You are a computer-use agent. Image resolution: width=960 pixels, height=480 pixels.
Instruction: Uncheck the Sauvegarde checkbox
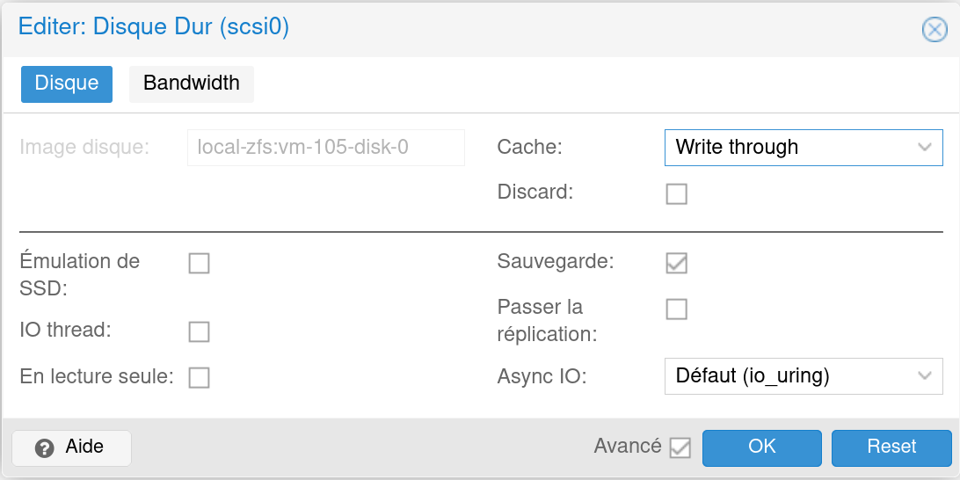[677, 263]
